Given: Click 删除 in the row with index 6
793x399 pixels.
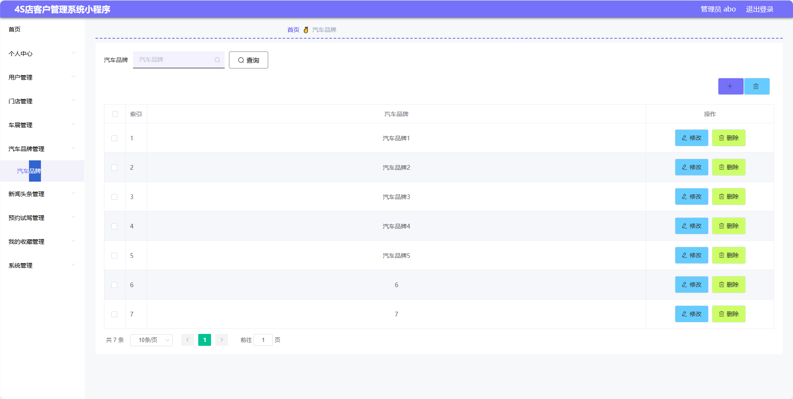Looking at the screenshot, I should pyautogui.click(x=729, y=285).
